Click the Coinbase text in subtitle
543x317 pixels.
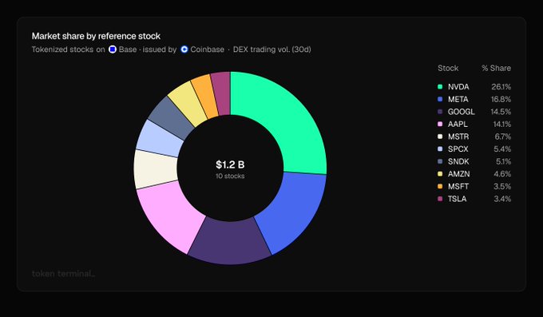pos(207,50)
